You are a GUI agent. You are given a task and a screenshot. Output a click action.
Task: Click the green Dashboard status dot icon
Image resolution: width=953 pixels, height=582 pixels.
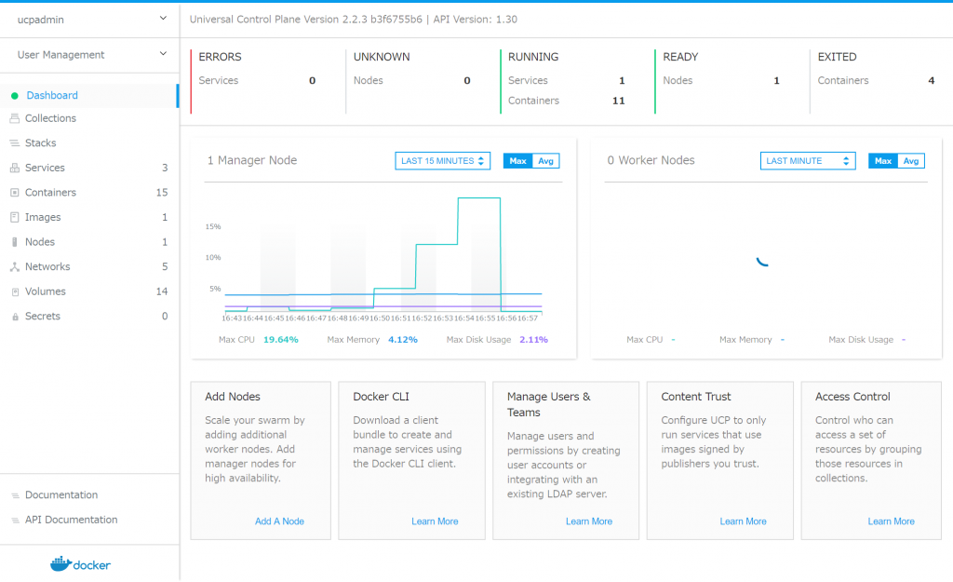pos(15,96)
